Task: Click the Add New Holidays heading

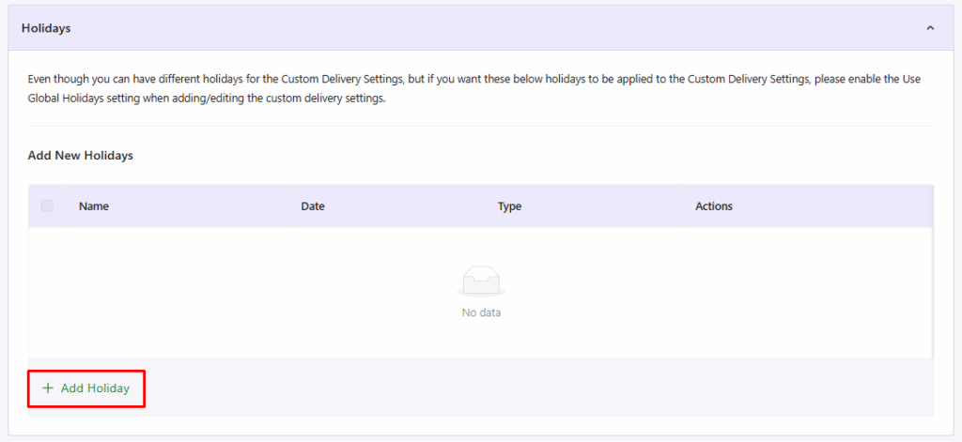Action: point(81,156)
